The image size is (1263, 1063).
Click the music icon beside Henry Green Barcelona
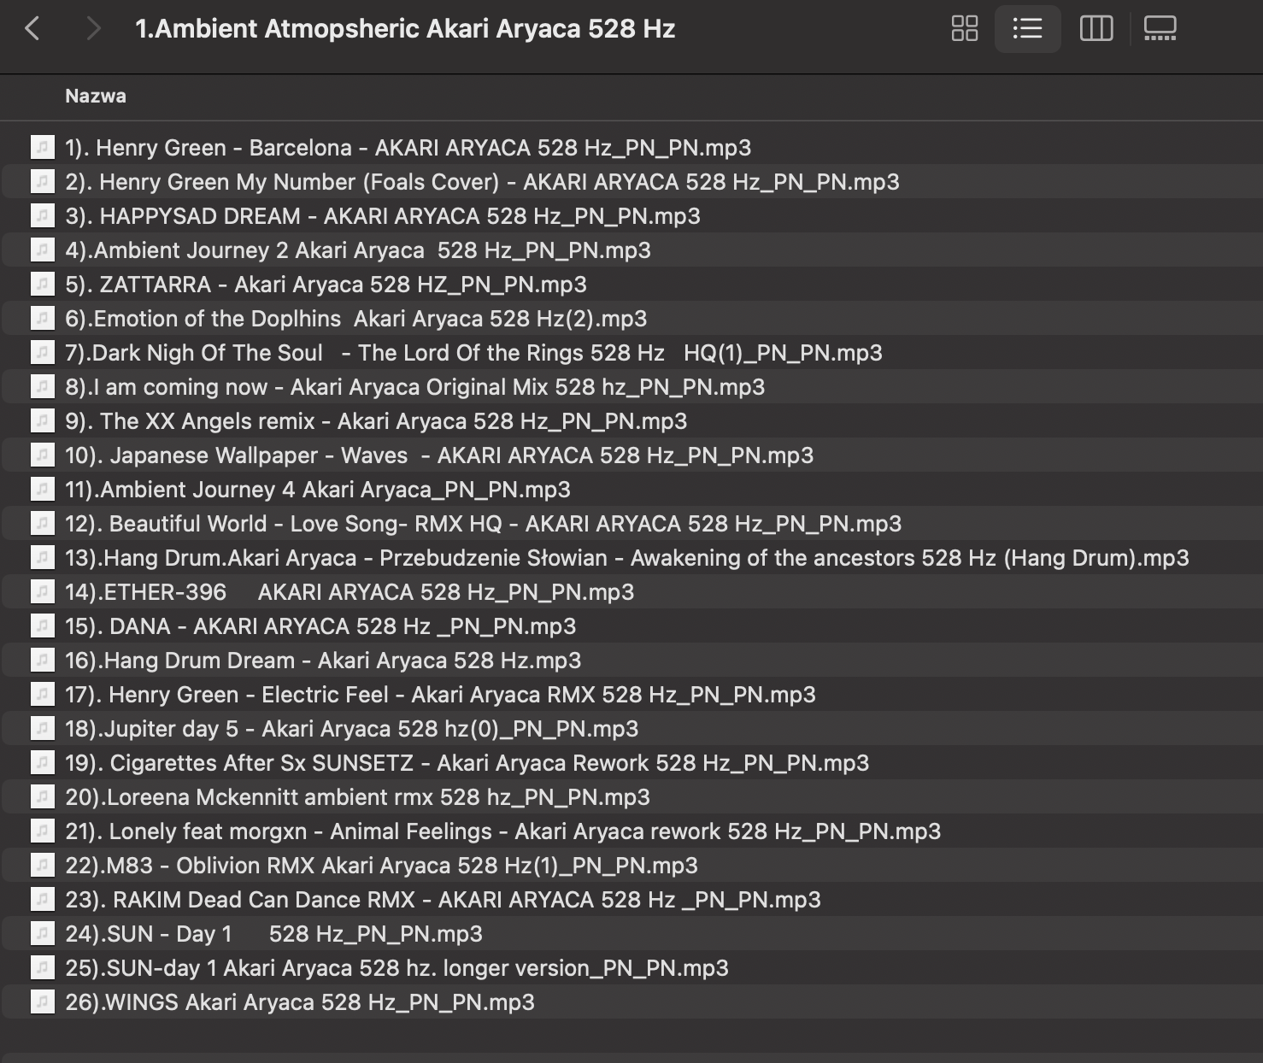[42, 148]
